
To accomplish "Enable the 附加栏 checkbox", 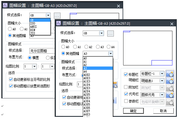I will [126, 88].
